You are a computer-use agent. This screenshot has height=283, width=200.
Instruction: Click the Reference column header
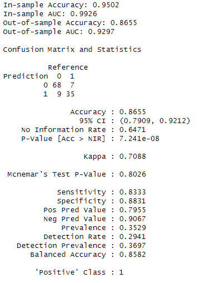tap(68, 67)
